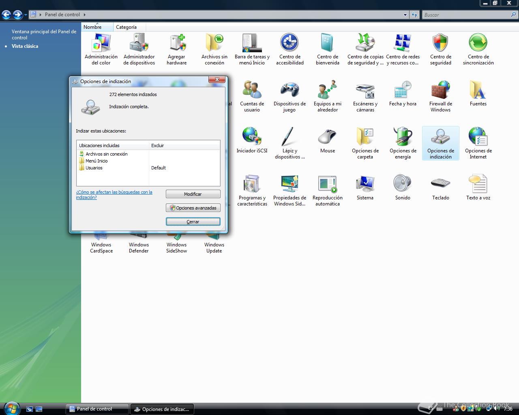The width and height of the screenshot is (519, 415).
Task: Open Sistema icon
Action: (x=365, y=188)
